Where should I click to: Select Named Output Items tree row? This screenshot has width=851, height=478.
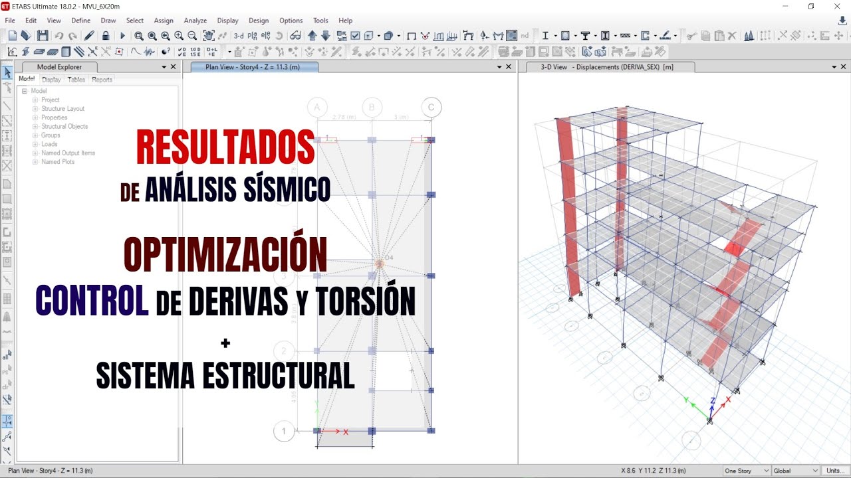click(x=68, y=153)
